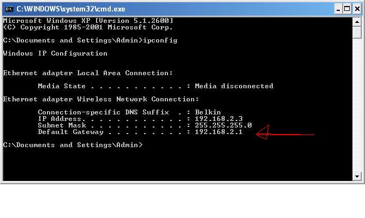Minimize the command prompt window
The image size is (365, 218).
point(338,9)
